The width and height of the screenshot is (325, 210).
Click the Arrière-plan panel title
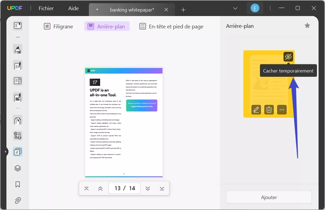tap(240, 26)
